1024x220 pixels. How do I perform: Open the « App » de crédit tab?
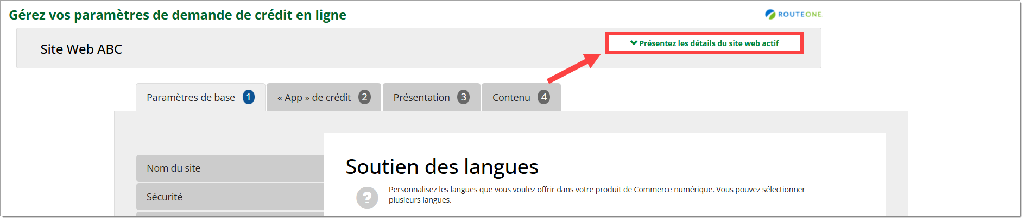tap(314, 98)
